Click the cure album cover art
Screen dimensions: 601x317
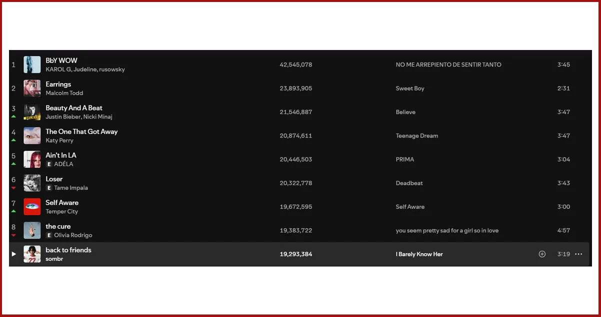coord(32,230)
